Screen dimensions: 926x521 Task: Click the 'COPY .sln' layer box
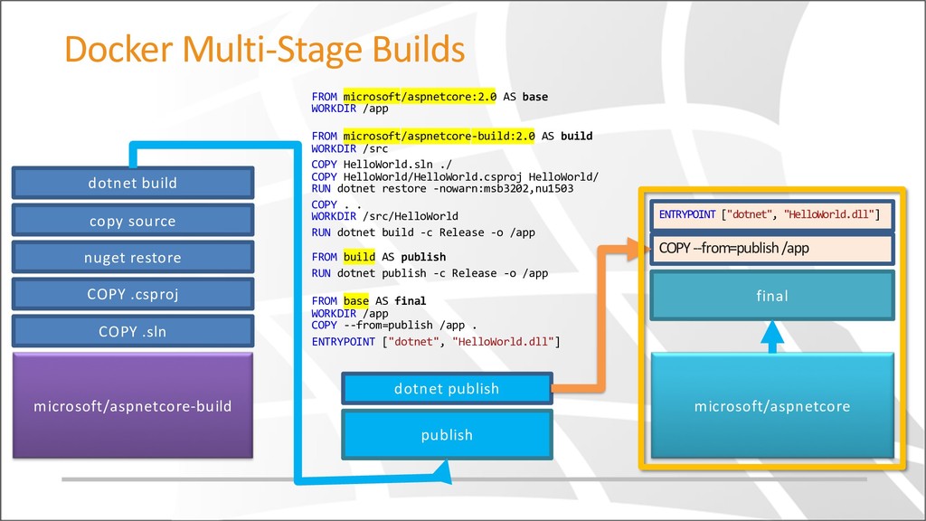pos(133,331)
